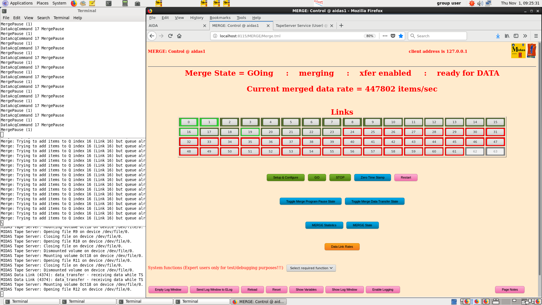Click Enable Logging button
Screen dimensions: 542x305
pyautogui.click(x=383, y=289)
